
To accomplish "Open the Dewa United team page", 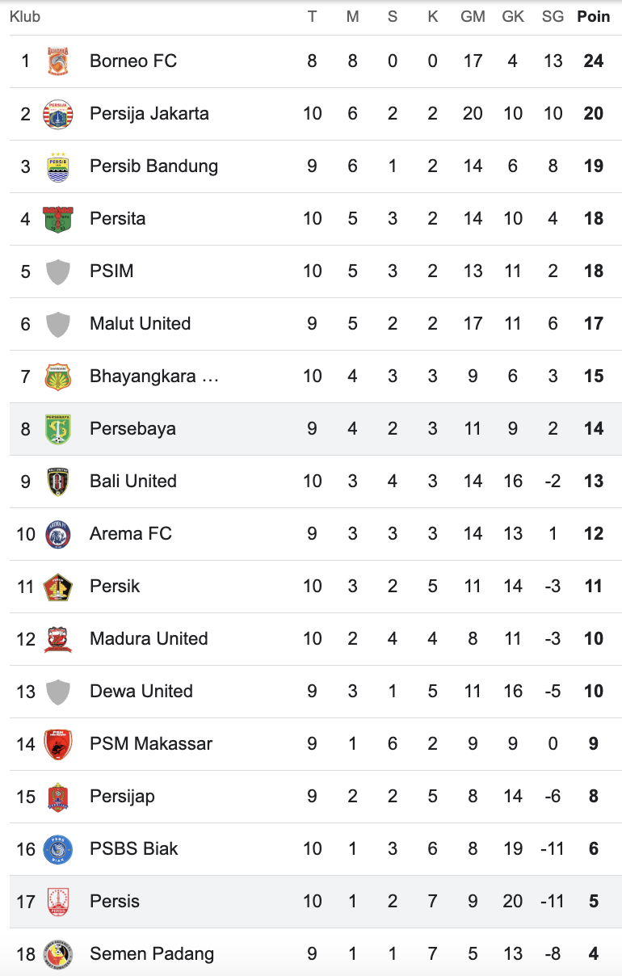I will point(141,692).
